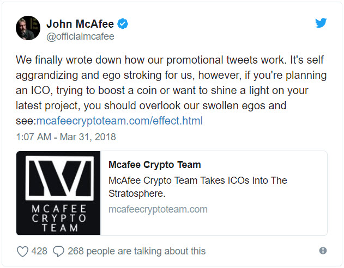
Task: Open '268 people are talking about this'
Action: point(137,251)
